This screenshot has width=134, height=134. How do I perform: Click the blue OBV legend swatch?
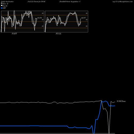coord(2,8)
